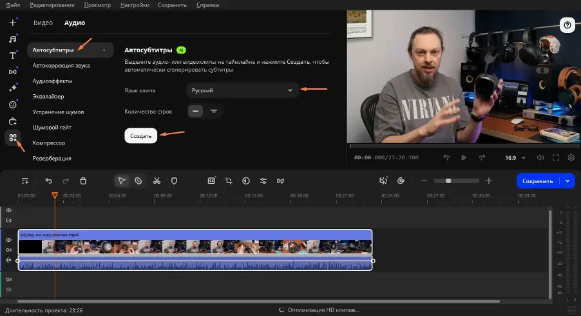Screen dimensions: 581x316
Task: Open the Справка menu
Action: coord(207,5)
